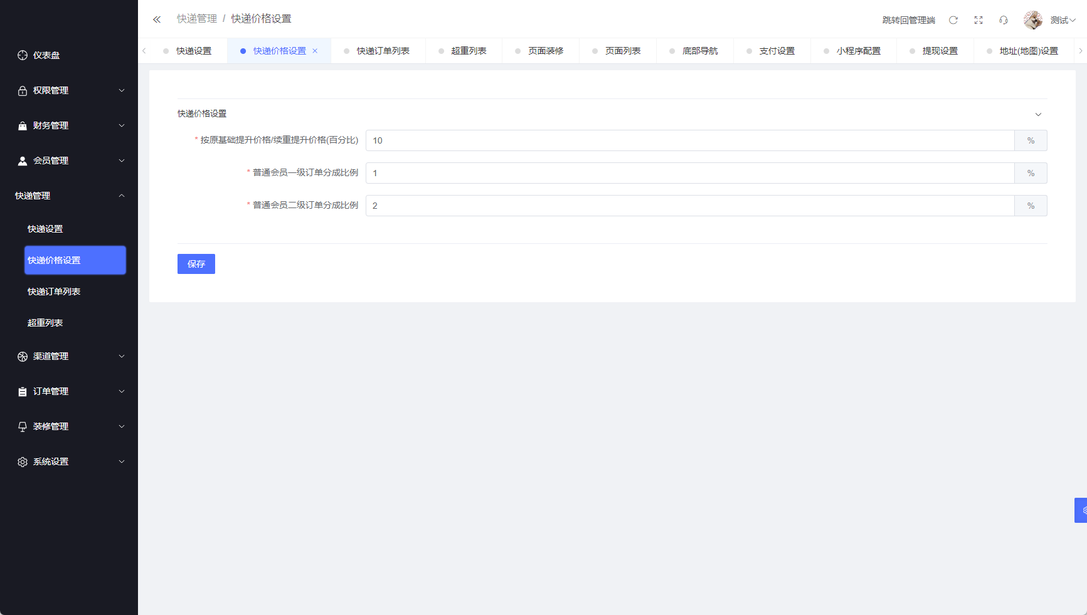
Task: Click the headset support icon
Action: click(x=1003, y=20)
